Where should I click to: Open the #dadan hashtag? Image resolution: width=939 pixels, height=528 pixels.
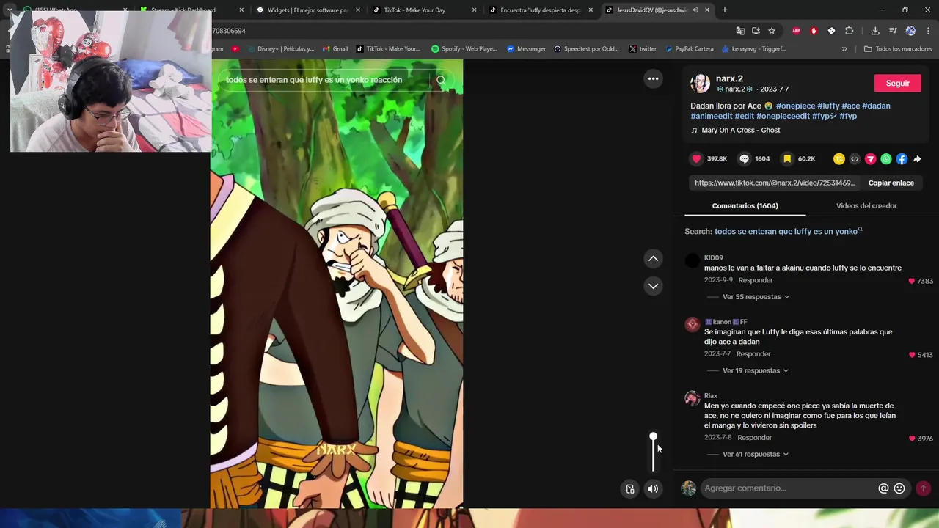click(876, 106)
